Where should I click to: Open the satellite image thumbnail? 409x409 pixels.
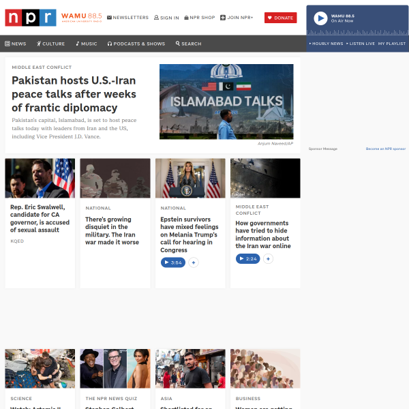click(x=265, y=178)
